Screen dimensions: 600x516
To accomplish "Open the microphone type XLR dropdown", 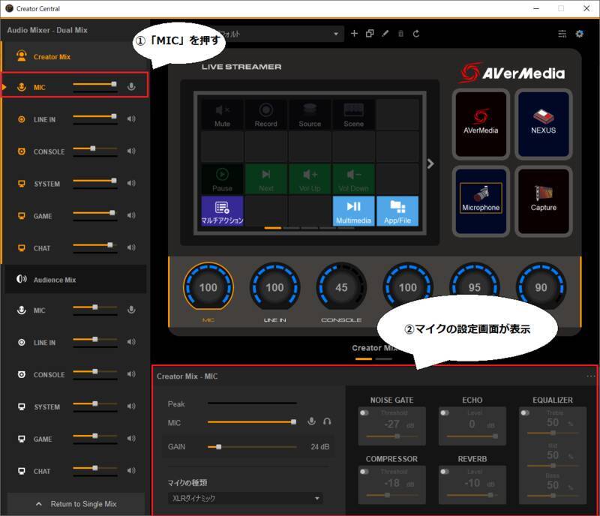I will [244, 498].
